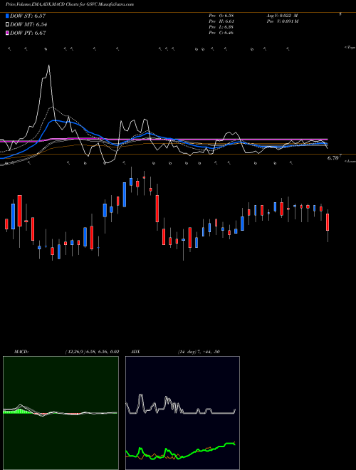This screenshot has width=356, height=470.
Task: Click the 'Pre L: 6.38' value
Action: (221, 27)
